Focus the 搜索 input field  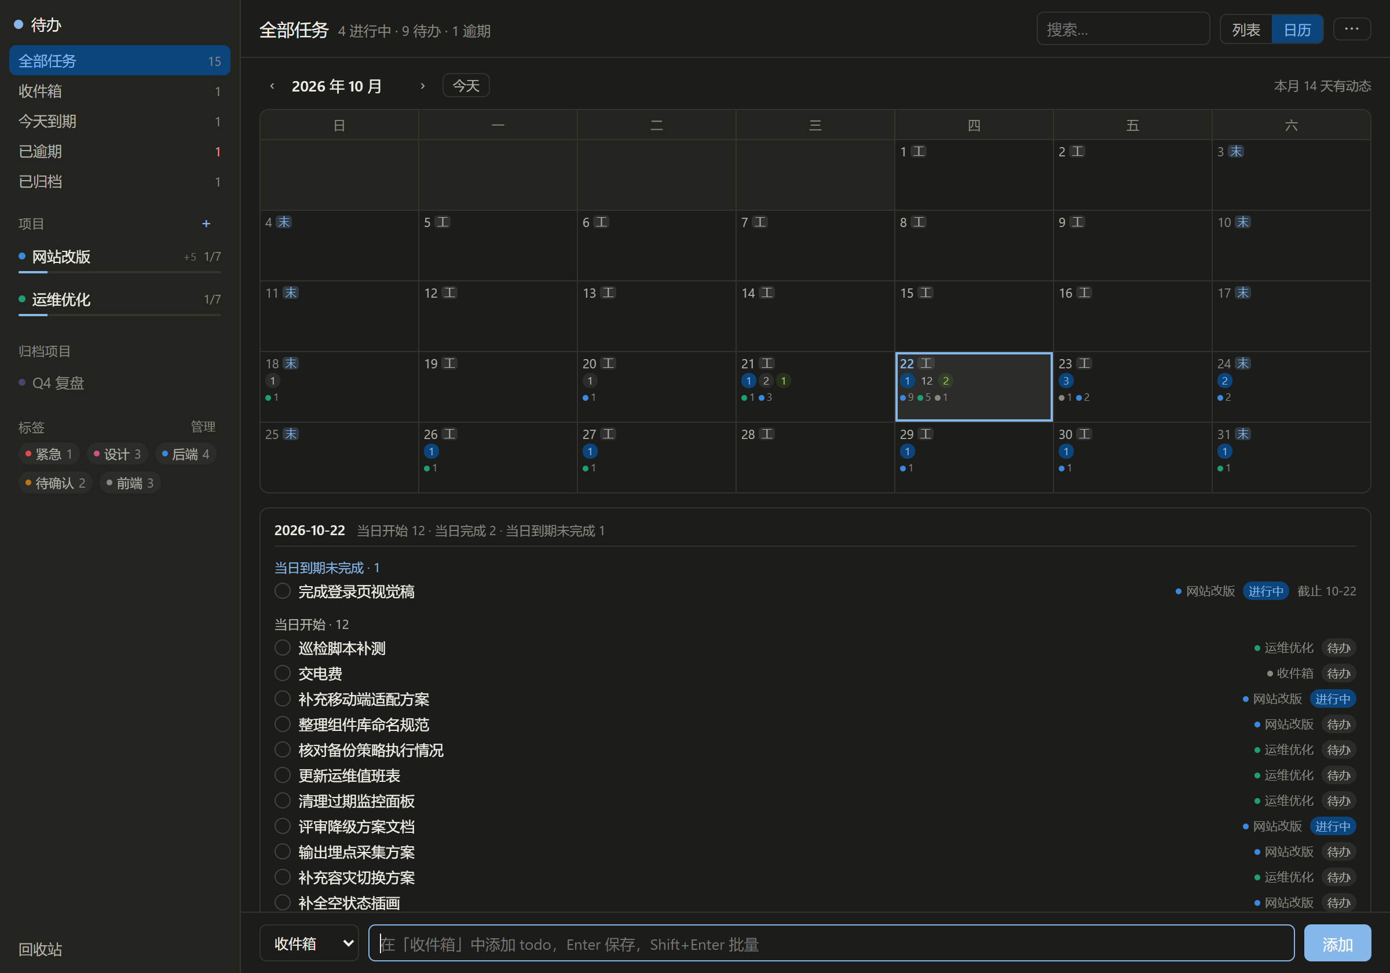(x=1124, y=29)
